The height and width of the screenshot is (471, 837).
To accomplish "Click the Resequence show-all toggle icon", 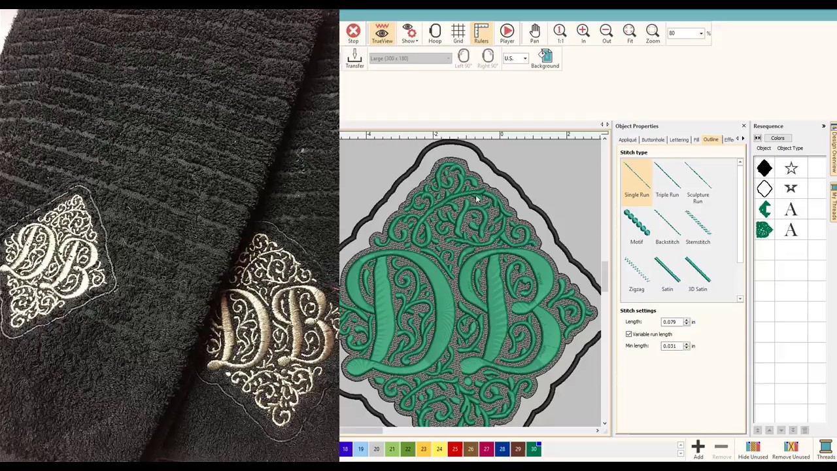I will [x=758, y=138].
